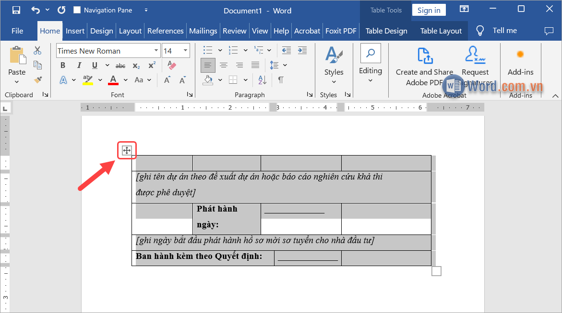This screenshot has width=562, height=313.
Task: Click the Save disk icon
Action: pos(16,10)
